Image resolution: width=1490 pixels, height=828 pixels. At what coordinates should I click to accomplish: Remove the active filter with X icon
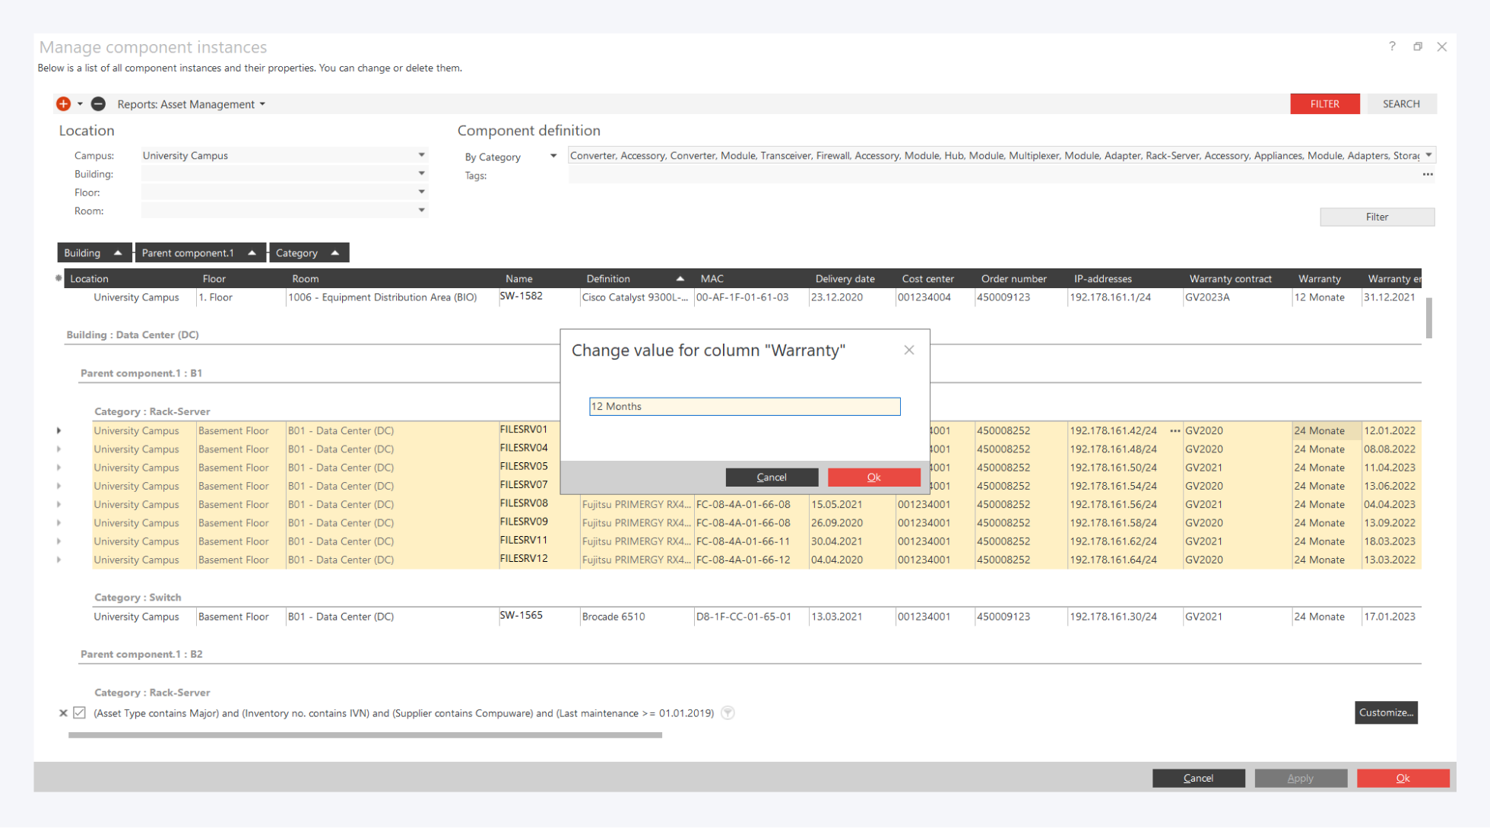click(63, 713)
